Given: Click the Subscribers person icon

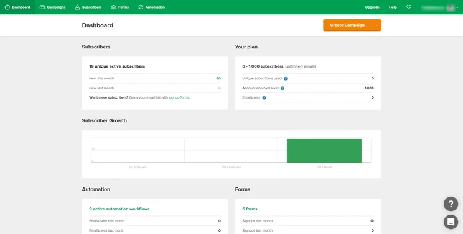Looking at the screenshot, I should [x=77, y=7].
